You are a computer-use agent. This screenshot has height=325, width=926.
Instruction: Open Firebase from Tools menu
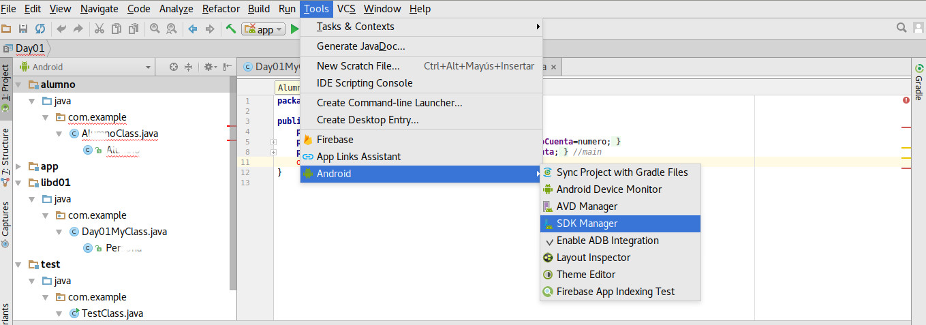421,140
